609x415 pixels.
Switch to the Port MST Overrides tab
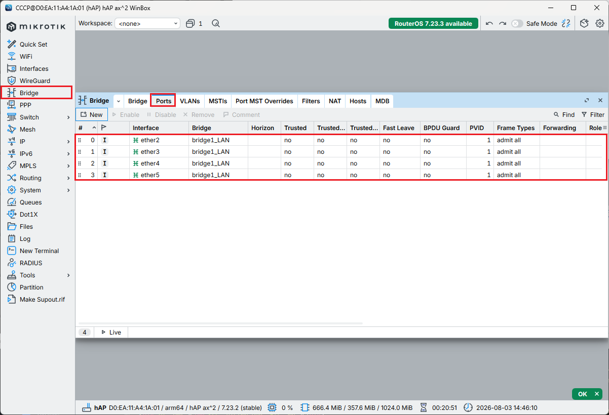[x=264, y=101]
